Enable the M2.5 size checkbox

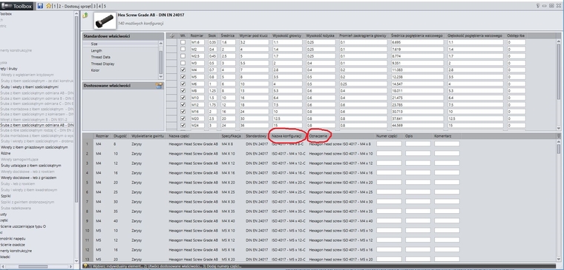point(183,56)
